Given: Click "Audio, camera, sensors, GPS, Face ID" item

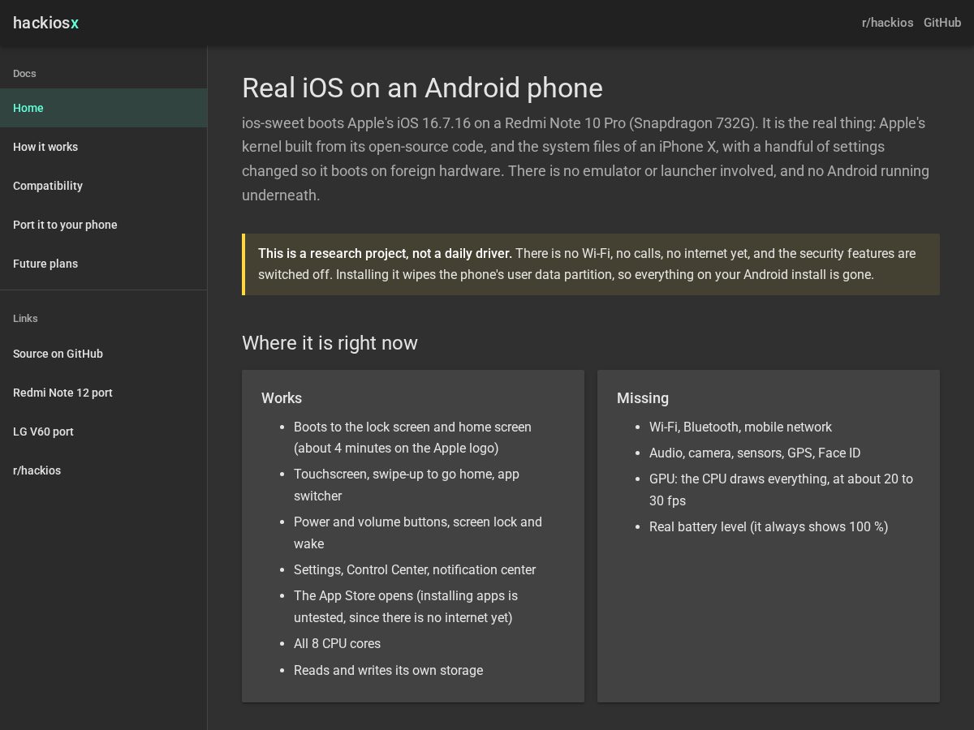Looking at the screenshot, I should tap(755, 453).
